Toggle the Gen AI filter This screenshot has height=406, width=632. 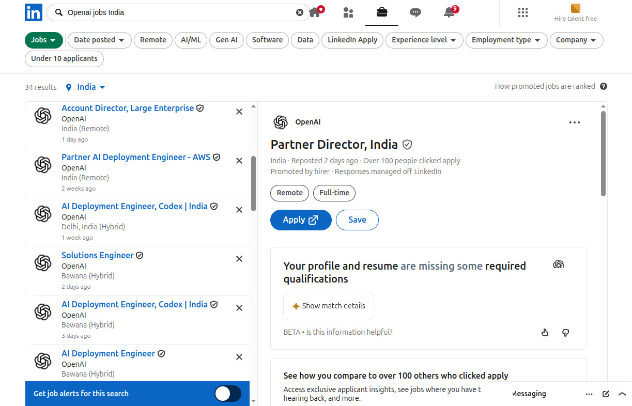coord(226,40)
